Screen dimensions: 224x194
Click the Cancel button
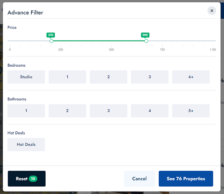(139, 179)
